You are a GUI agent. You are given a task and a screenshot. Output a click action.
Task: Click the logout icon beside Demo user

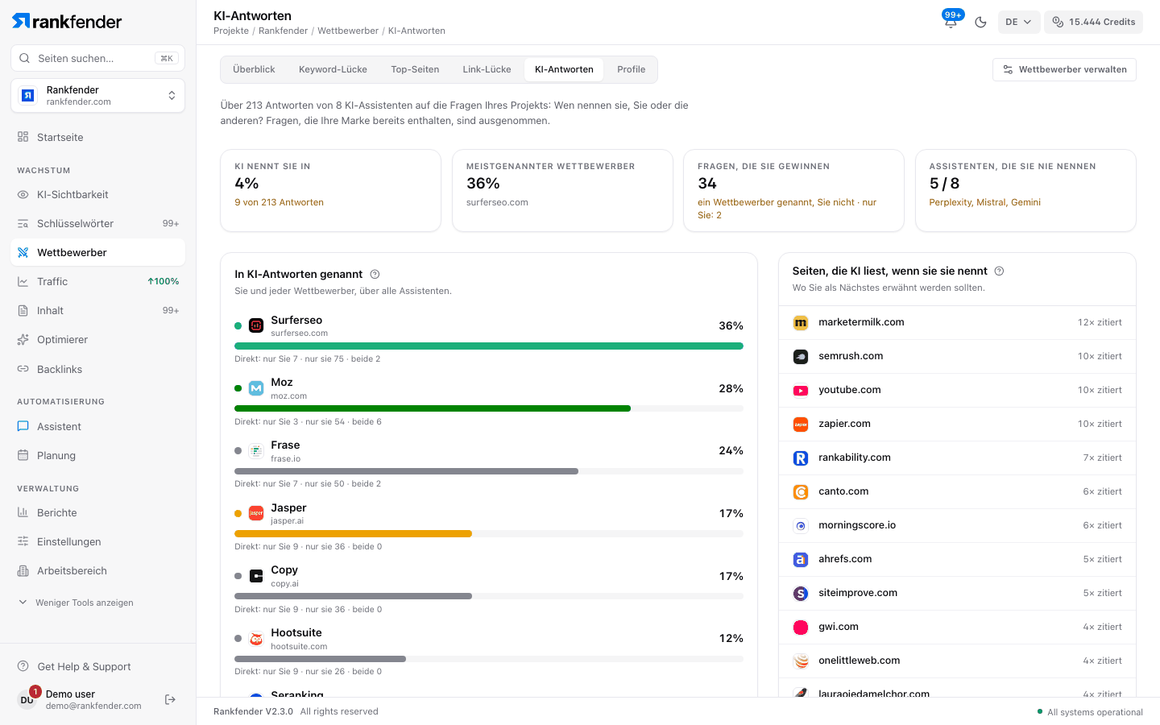[x=170, y=699]
